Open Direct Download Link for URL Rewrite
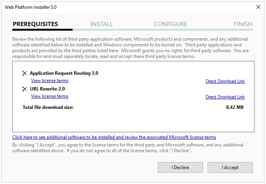266x184 pixels. click(225, 97)
